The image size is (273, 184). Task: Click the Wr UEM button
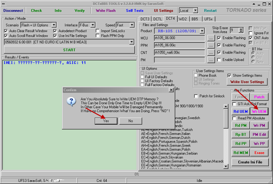pos(259,111)
